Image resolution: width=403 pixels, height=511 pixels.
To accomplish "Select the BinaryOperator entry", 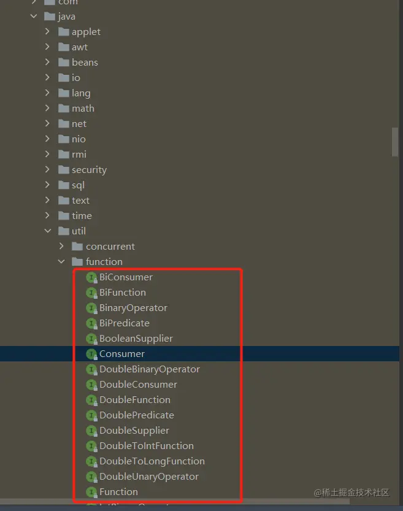I will 133,308.
